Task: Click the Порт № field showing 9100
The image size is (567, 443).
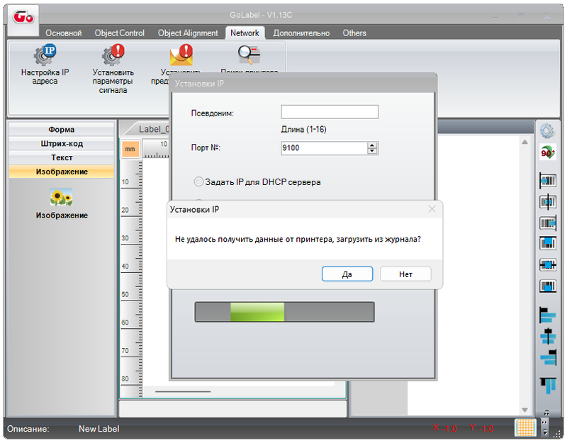Action: click(x=324, y=148)
